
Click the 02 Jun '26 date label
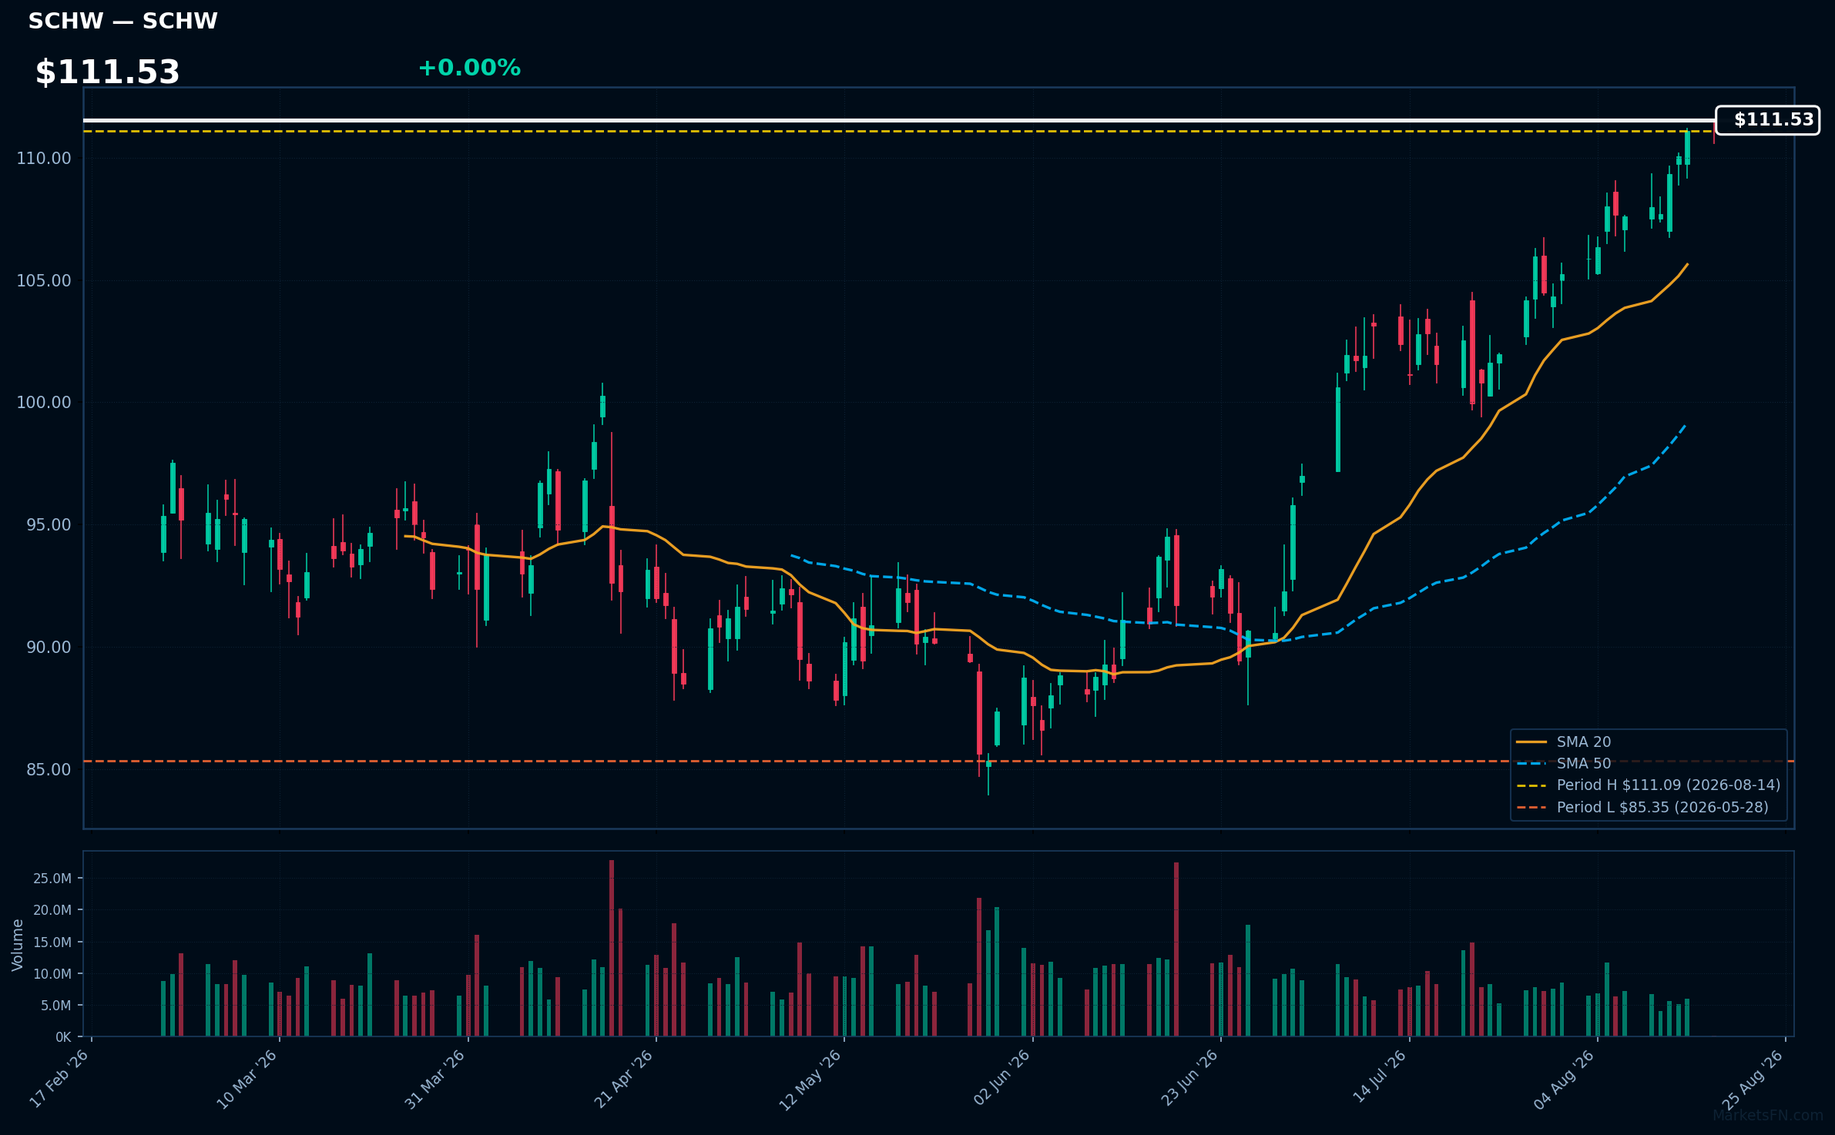pyautogui.click(x=1001, y=1078)
